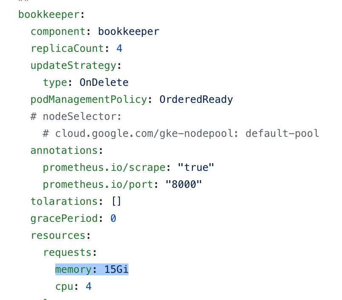This screenshot has width=342, height=300.
Task: Click the 'gracePeriod' key
Action: (64, 218)
